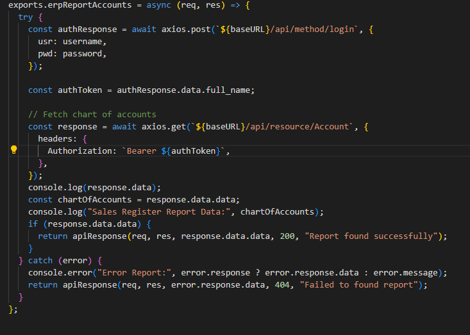This screenshot has width=470, height=335.
Task: Click the 'async' keyword
Action: click(158, 5)
